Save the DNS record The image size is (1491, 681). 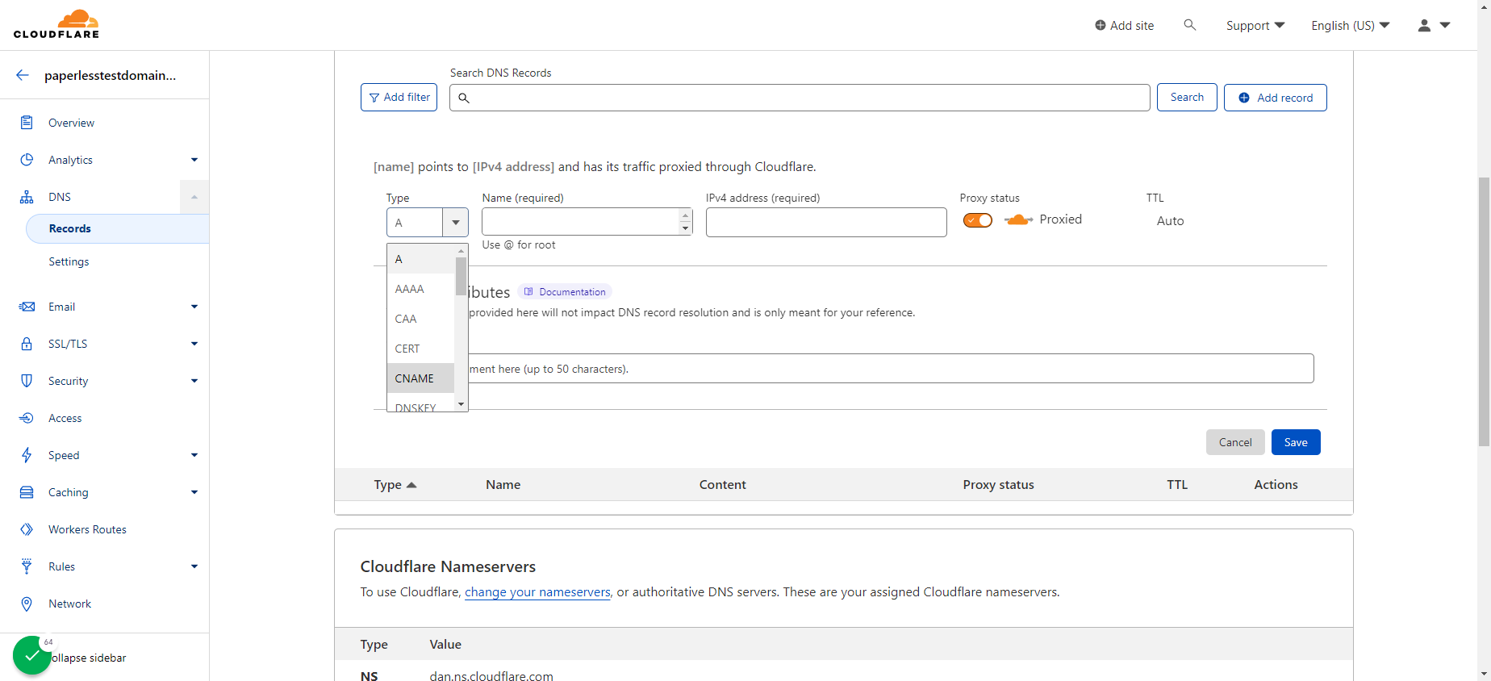pyautogui.click(x=1296, y=442)
